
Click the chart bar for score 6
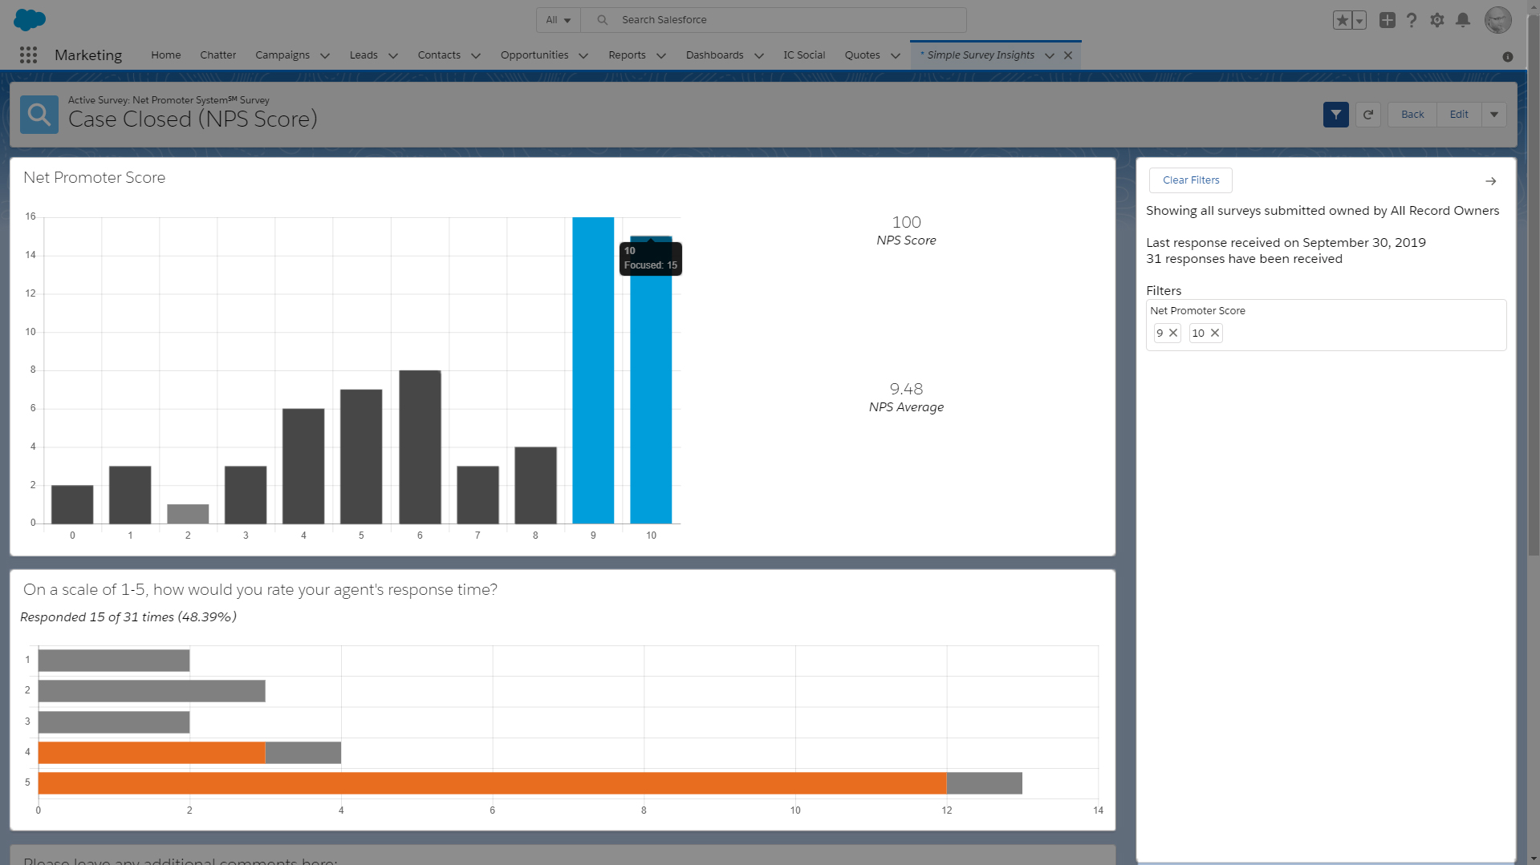[420, 447]
